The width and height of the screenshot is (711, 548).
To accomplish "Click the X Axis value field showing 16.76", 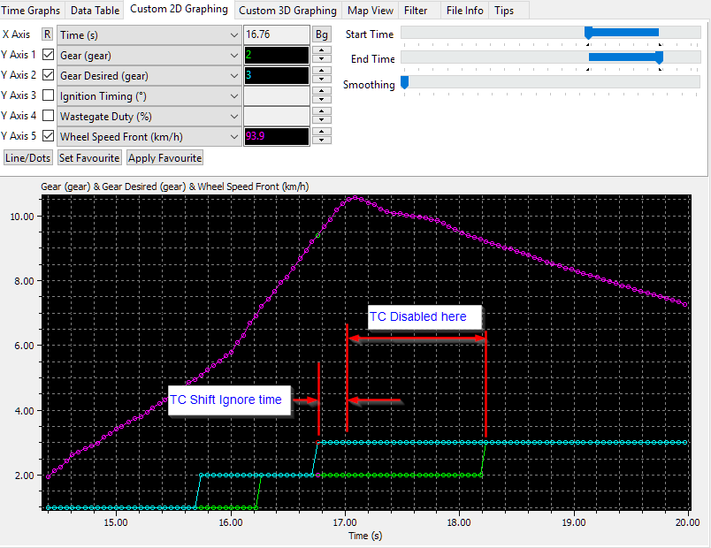I will click(x=276, y=34).
